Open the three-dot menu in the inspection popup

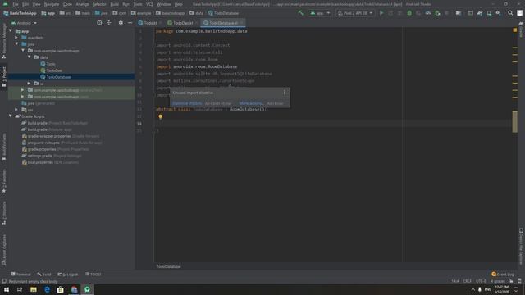click(285, 93)
